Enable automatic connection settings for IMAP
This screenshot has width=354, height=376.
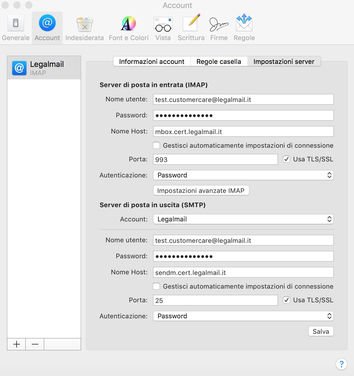(156, 145)
